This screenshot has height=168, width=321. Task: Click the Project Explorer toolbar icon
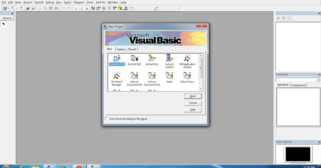coord(93,8)
